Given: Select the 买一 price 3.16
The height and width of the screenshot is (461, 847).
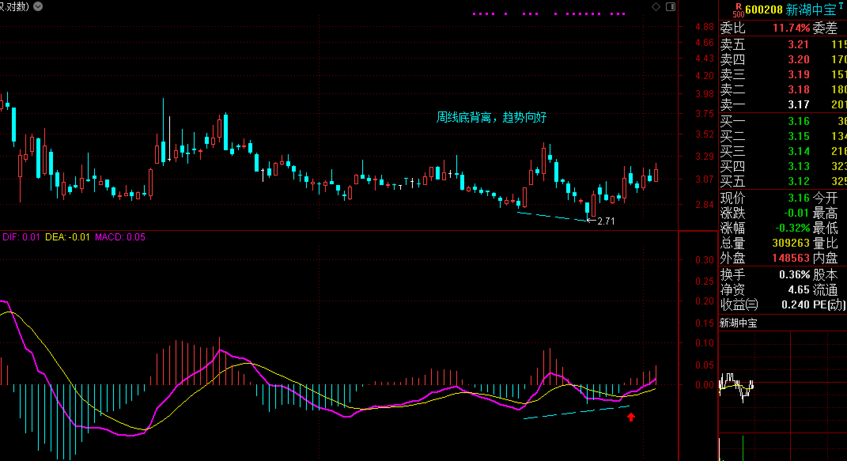Looking at the screenshot, I should [x=799, y=121].
